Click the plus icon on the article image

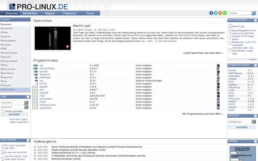point(68,46)
